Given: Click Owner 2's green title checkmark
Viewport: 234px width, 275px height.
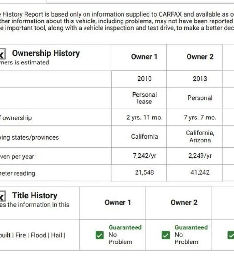Looking at the screenshot, I should pos(165,235).
